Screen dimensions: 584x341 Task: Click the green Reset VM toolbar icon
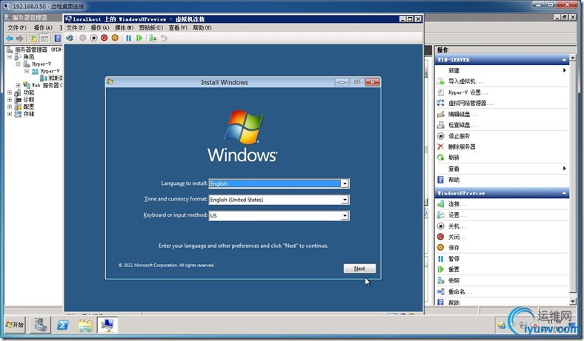point(139,38)
